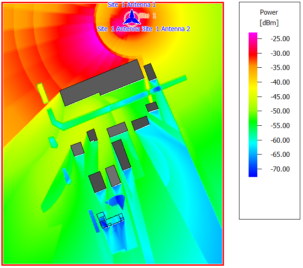Viewport: 303px width, 268px height.
Task: Click the -60.00 legend value
Action: (280, 140)
